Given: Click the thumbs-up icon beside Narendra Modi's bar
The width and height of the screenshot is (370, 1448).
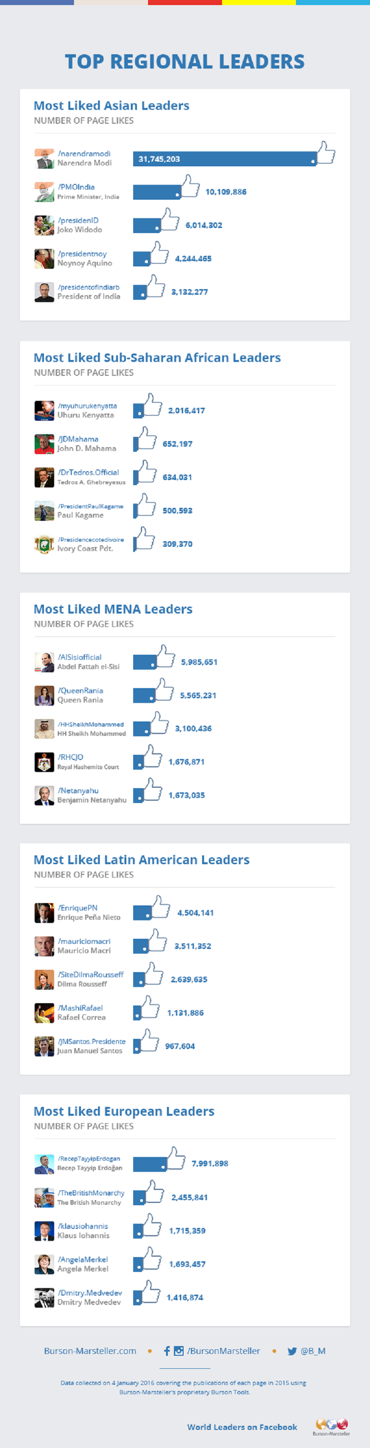Looking at the screenshot, I should pos(325,153).
